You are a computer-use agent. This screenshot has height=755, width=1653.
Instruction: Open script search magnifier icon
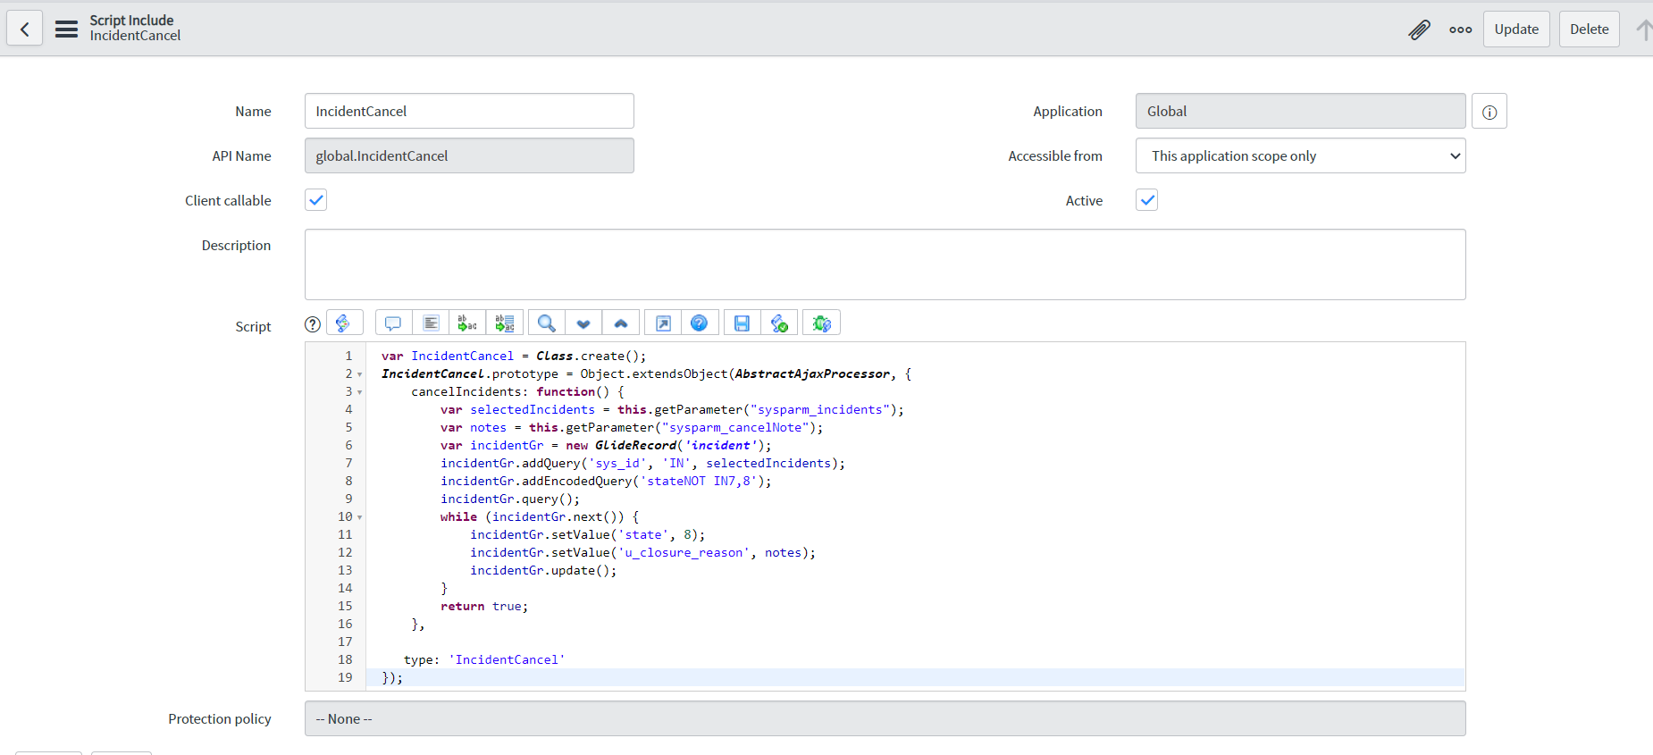click(x=547, y=323)
